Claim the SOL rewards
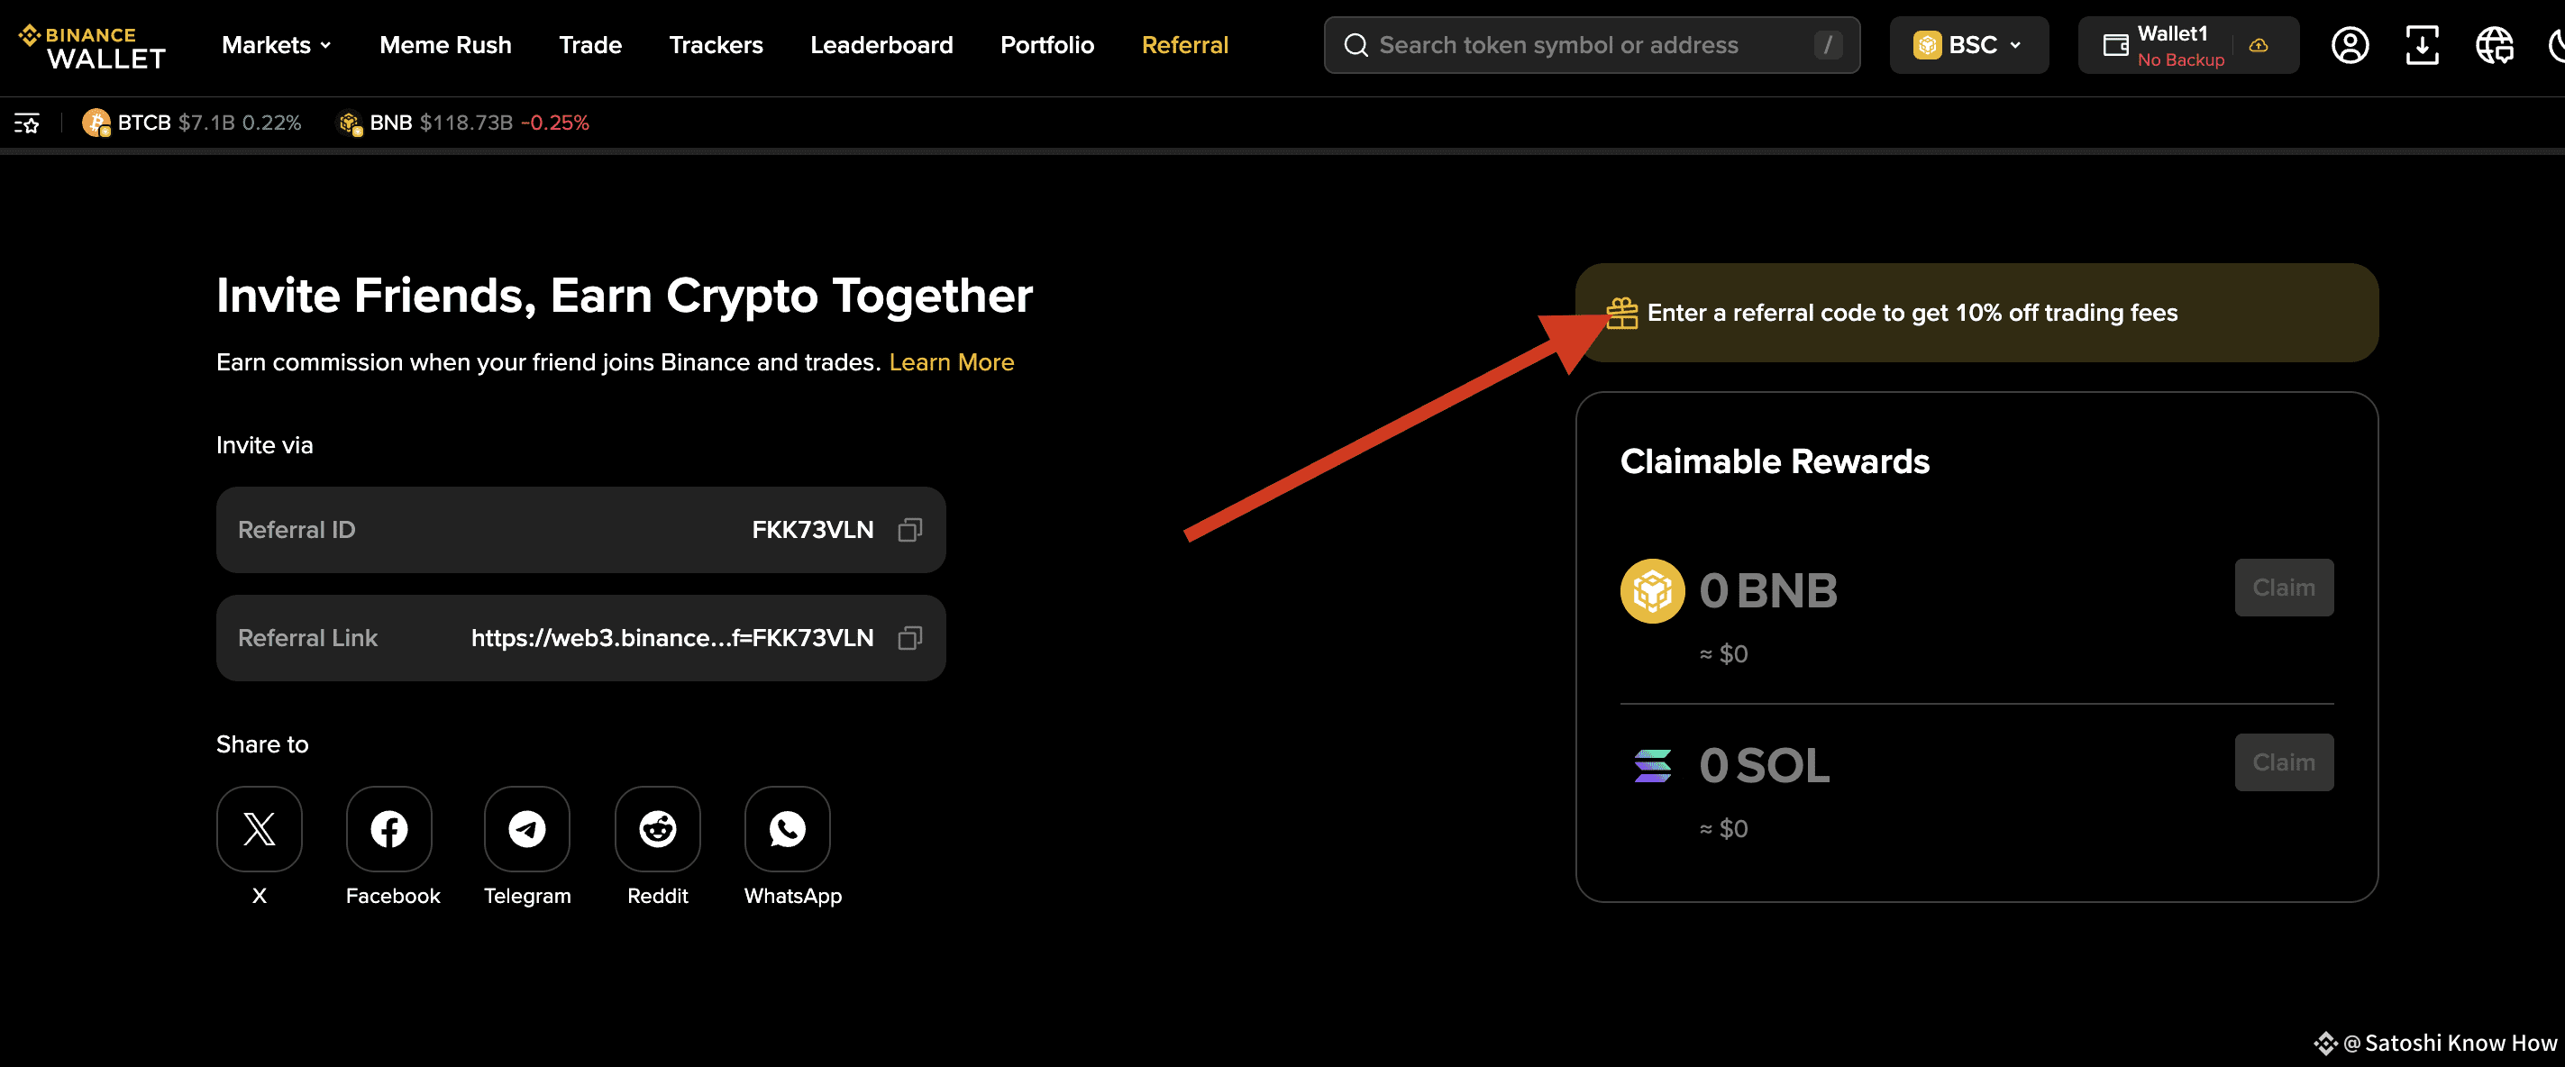 click(2283, 762)
